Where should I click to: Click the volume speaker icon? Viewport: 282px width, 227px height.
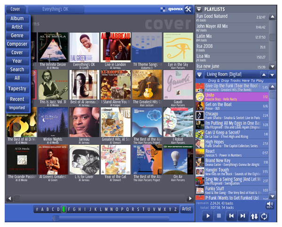[x=270, y=205]
